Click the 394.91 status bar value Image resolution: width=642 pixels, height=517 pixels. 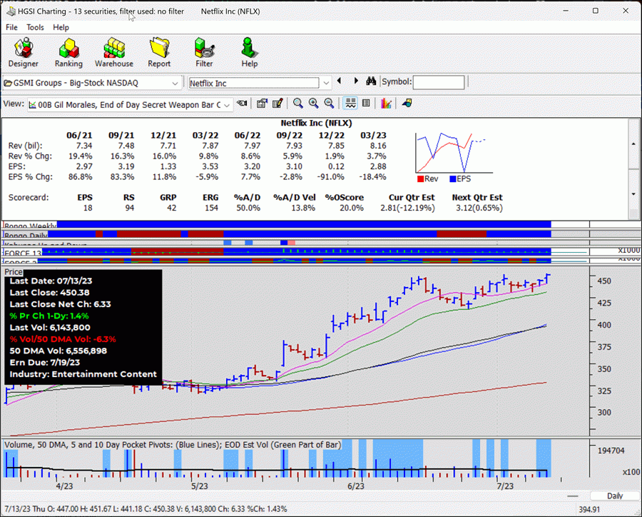(x=589, y=510)
